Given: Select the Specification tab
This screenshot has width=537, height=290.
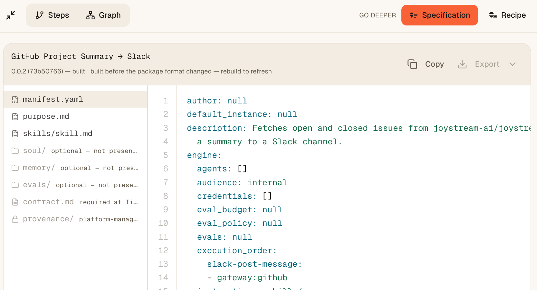Looking at the screenshot, I should [439, 15].
